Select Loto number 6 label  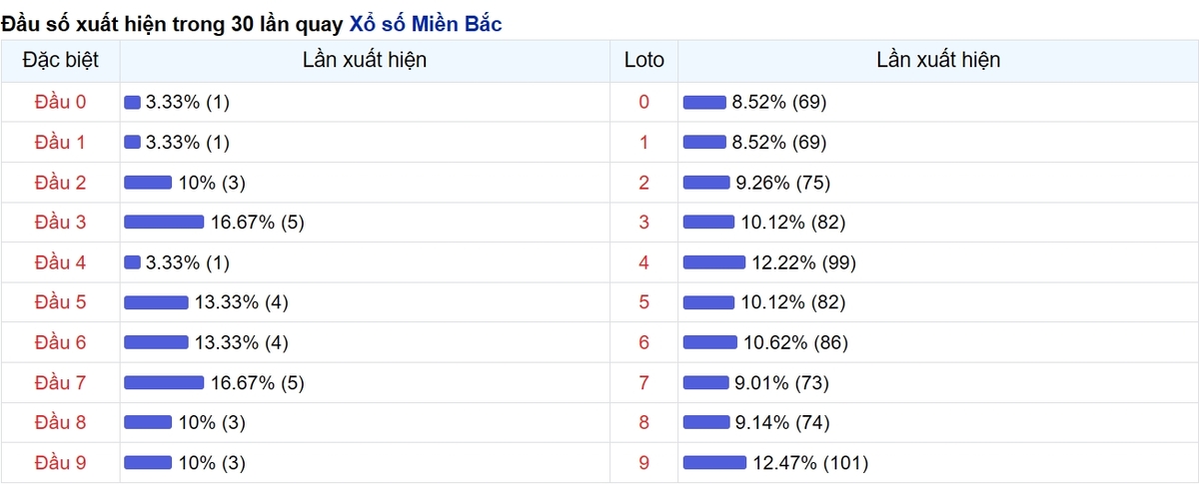pos(643,342)
